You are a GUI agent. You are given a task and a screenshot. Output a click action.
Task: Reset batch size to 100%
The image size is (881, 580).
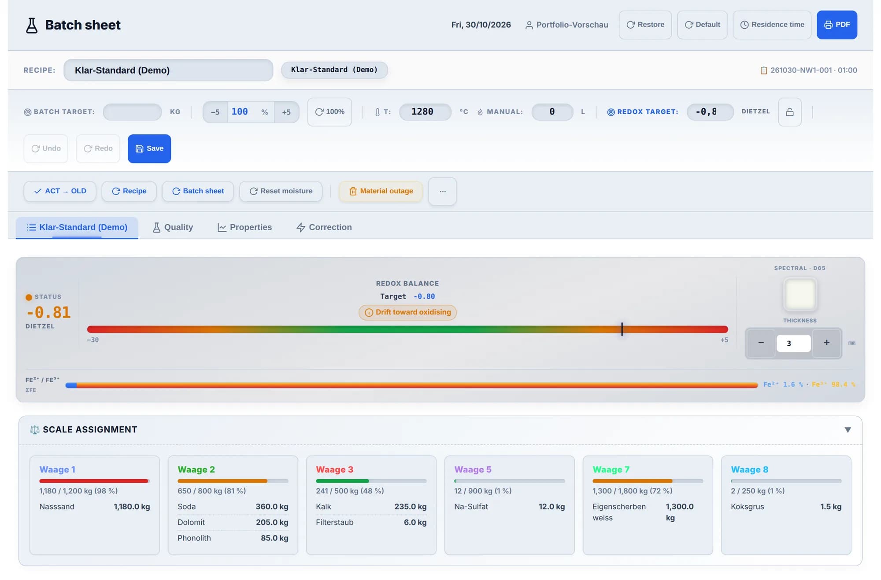(329, 112)
